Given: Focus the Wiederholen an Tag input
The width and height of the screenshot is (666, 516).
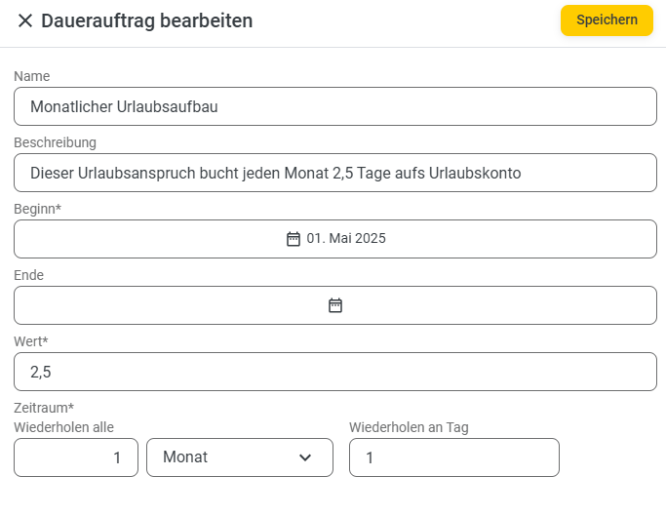Looking at the screenshot, I should click(453, 457).
